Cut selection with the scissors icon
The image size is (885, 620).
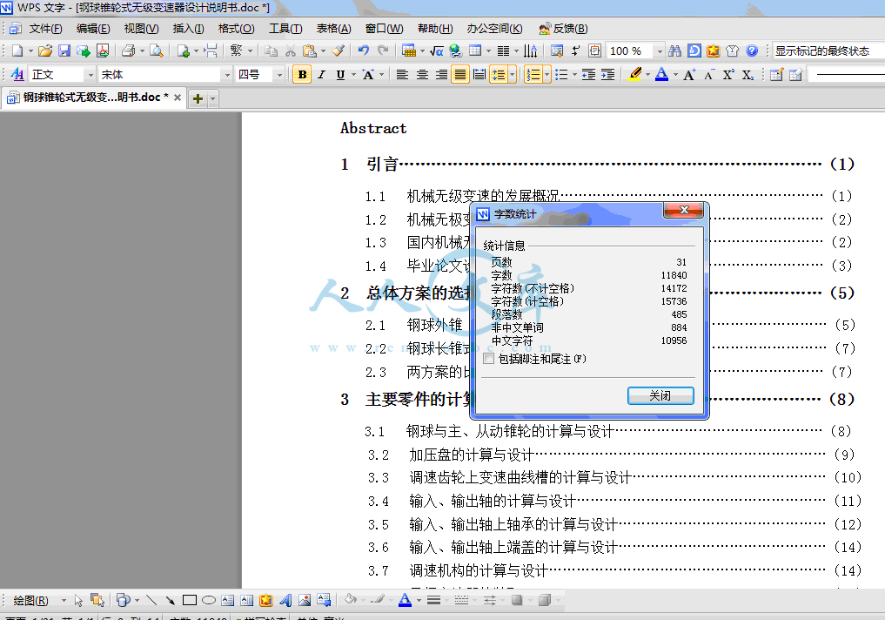click(290, 51)
